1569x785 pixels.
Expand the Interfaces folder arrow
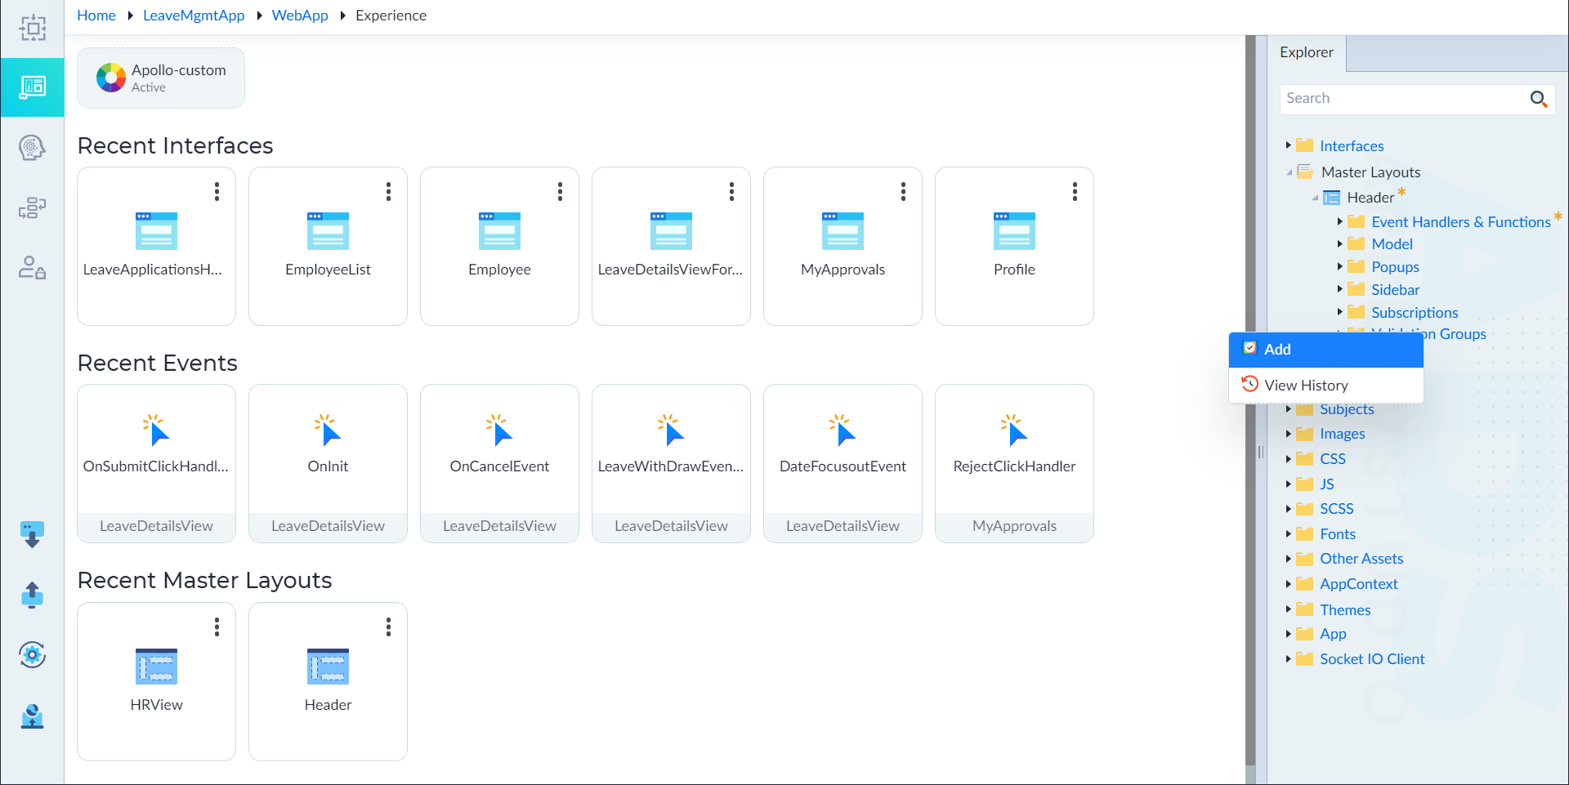tap(1288, 145)
